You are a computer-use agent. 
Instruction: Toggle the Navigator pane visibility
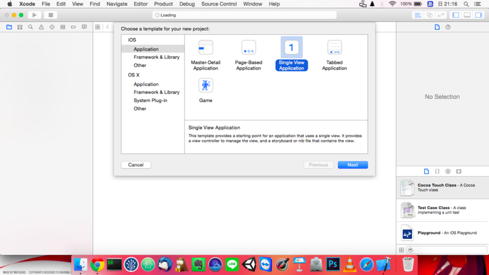pos(455,15)
